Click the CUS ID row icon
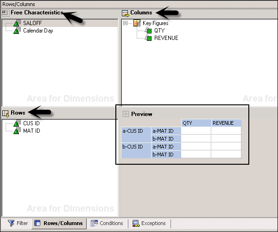The height and width of the screenshot is (232, 278). click(x=17, y=123)
